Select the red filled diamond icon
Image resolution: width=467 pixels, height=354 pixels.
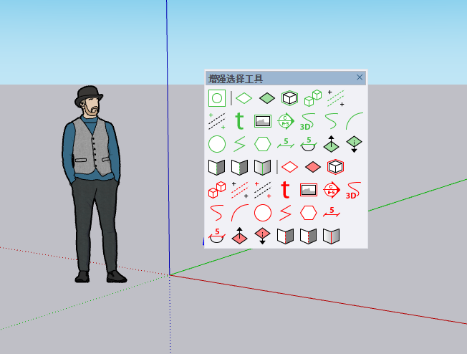pos(313,167)
